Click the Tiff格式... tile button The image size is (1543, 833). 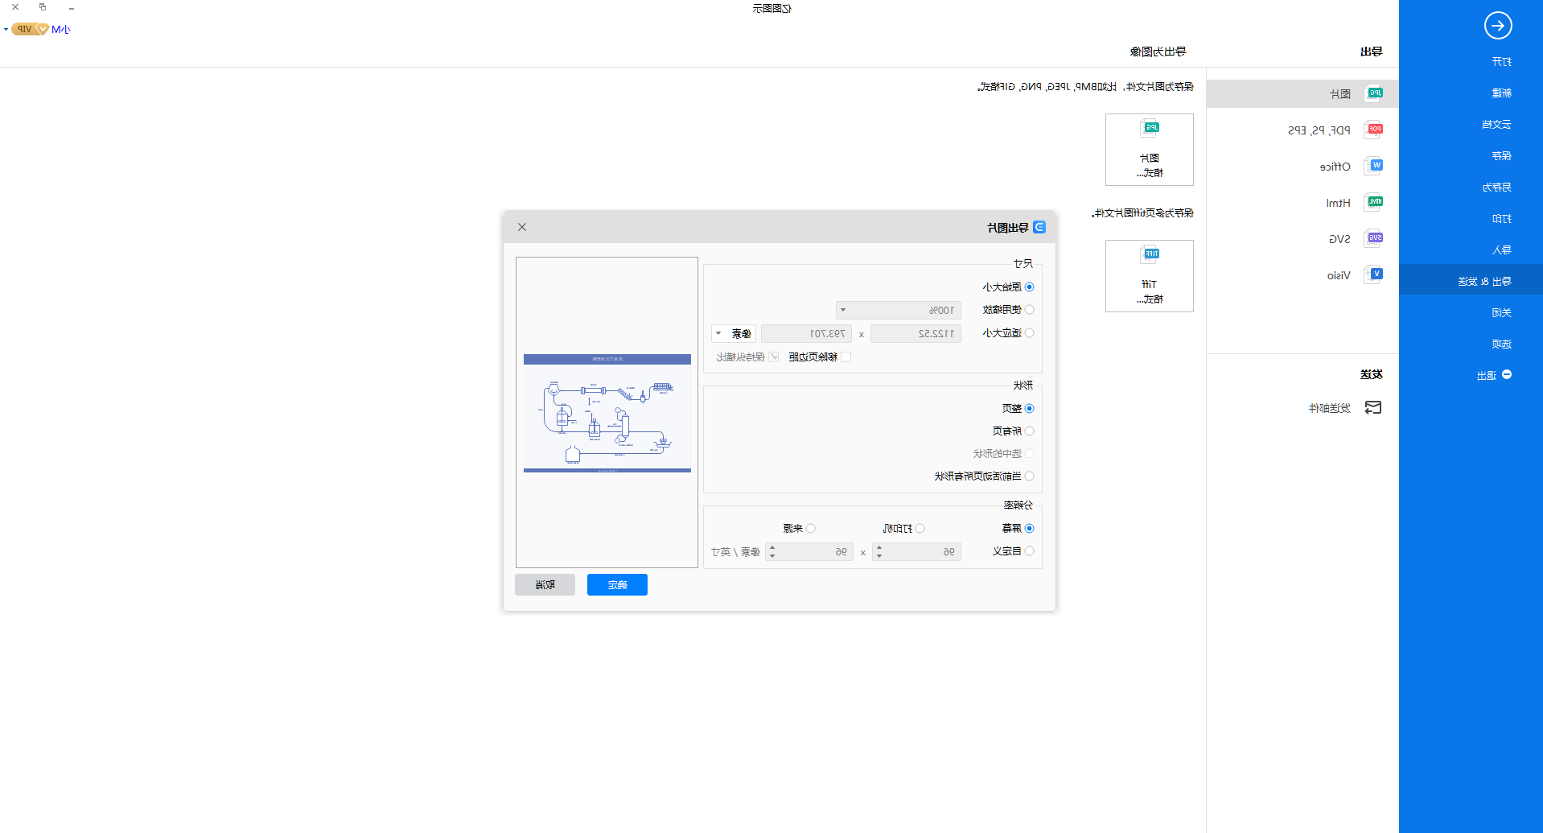[x=1149, y=276]
